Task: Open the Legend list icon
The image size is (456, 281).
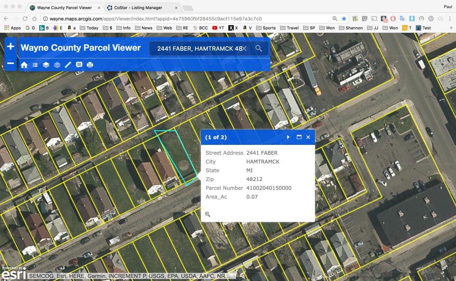Action: tap(35, 65)
